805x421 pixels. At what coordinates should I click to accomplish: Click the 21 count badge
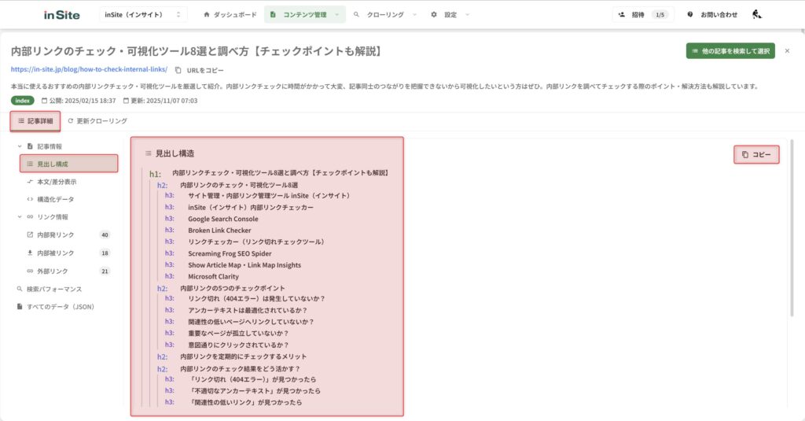(x=105, y=271)
